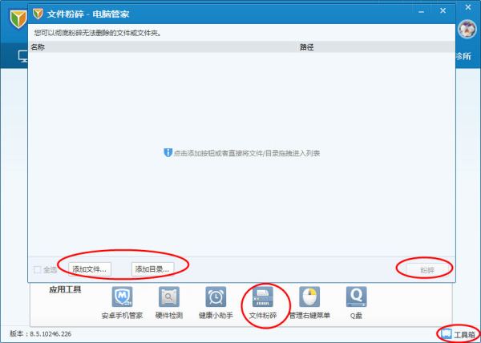Minimize the 文件粉碎 dialog
Screen dimensions: 481x343
point(422,11)
